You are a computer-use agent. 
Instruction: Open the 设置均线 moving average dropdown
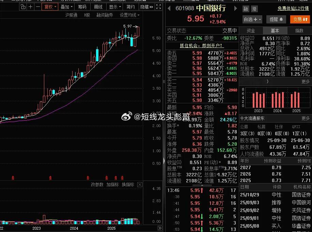tap(129, 15)
